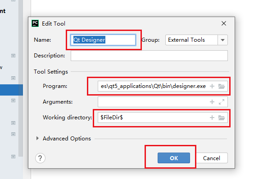Insert macro into the Program field
263x179 pixels.
[212, 86]
